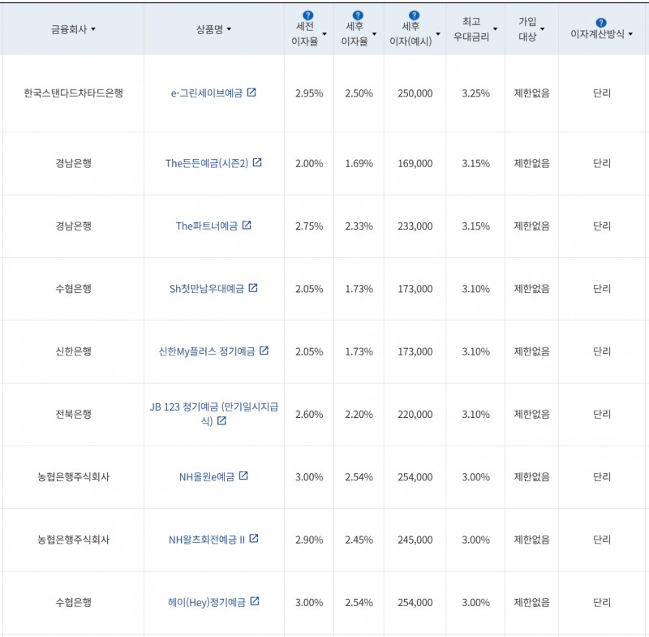The height and width of the screenshot is (637, 649).
Task: Open the 이자계산방식 column dropdown arrow
Action: pos(630,35)
